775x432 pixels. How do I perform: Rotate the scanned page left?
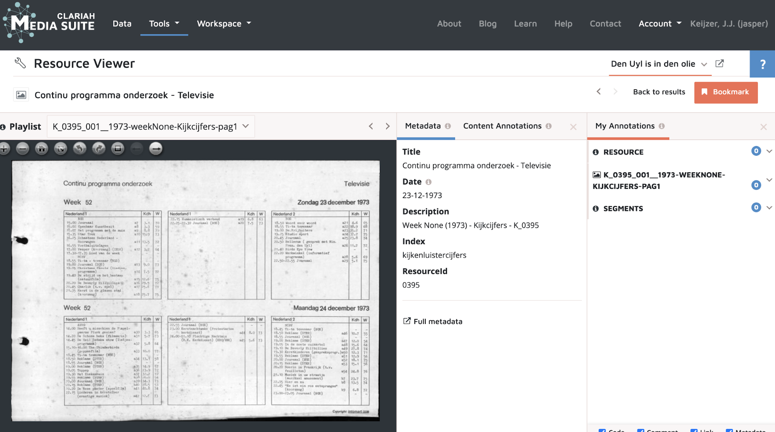(79, 149)
